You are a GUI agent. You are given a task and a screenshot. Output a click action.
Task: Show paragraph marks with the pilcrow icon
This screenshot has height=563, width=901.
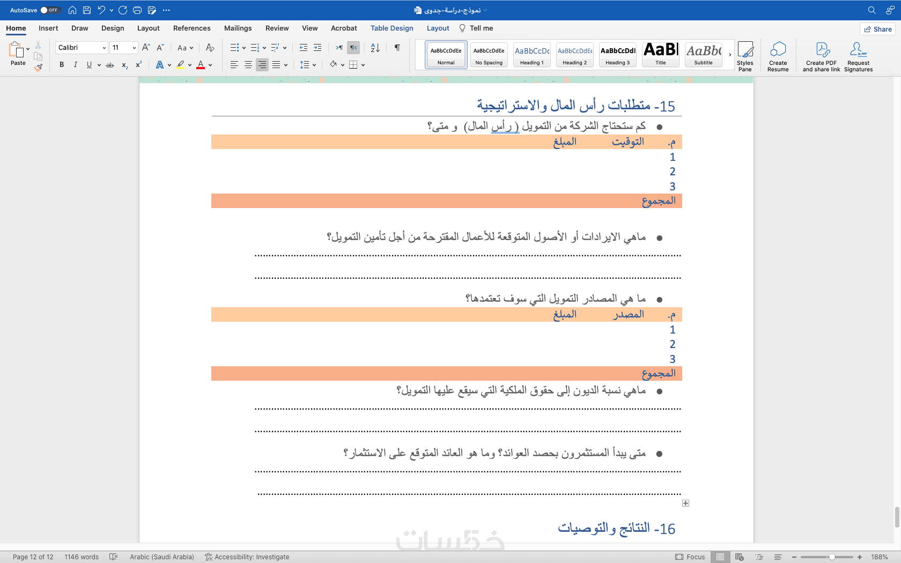click(x=397, y=48)
